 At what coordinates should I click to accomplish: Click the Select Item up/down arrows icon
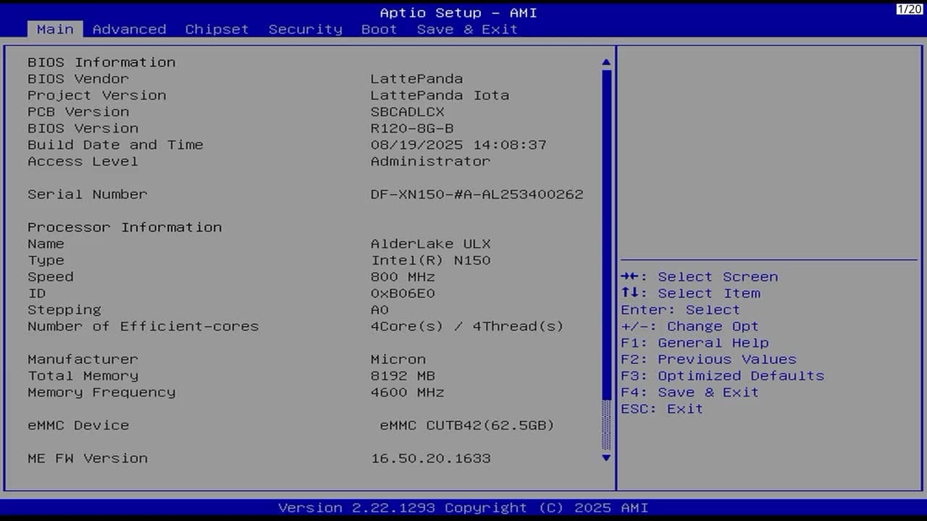[x=629, y=293]
